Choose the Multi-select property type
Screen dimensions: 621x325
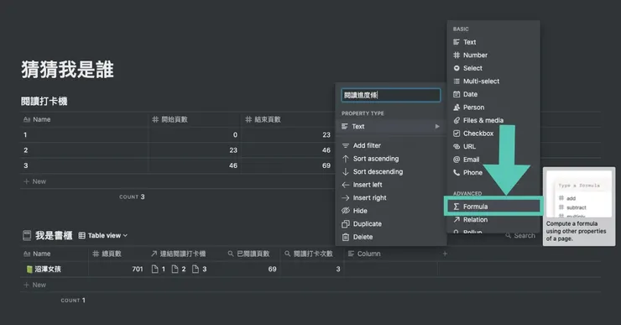coord(493,81)
